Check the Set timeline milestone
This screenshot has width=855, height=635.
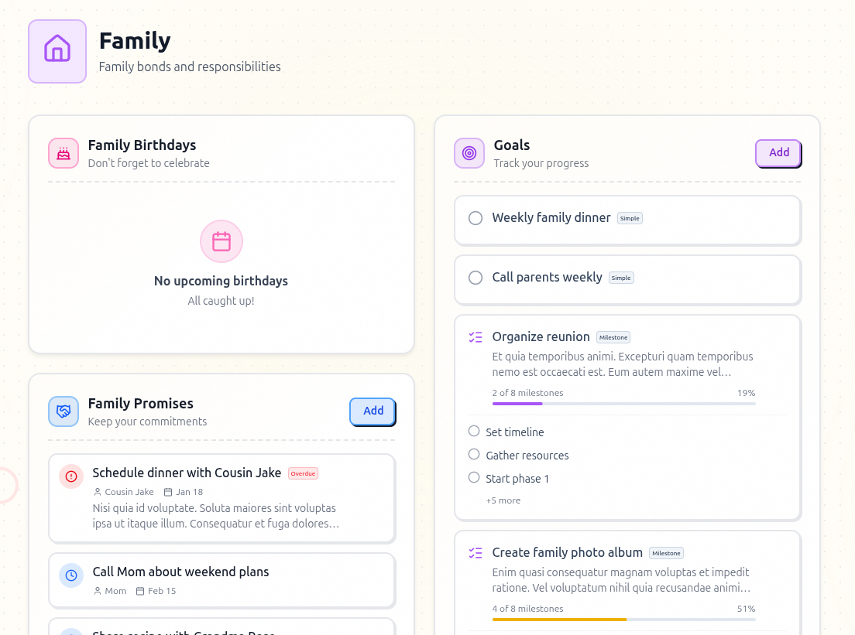click(473, 431)
